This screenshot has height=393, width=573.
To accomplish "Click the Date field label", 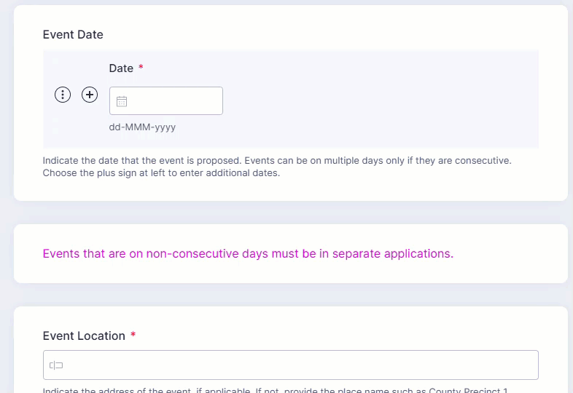I will pyautogui.click(x=121, y=68).
